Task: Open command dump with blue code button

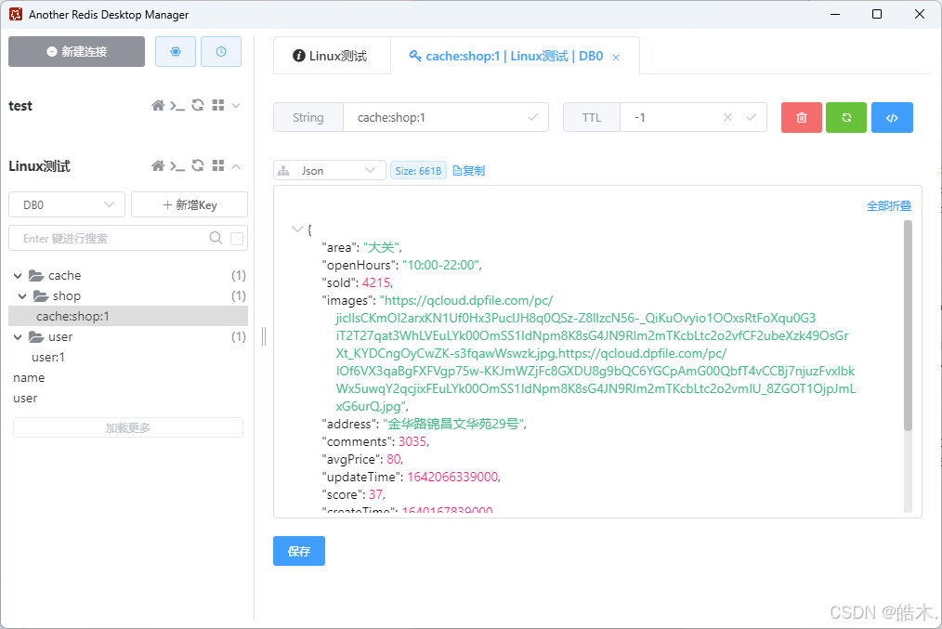Action: (x=892, y=118)
